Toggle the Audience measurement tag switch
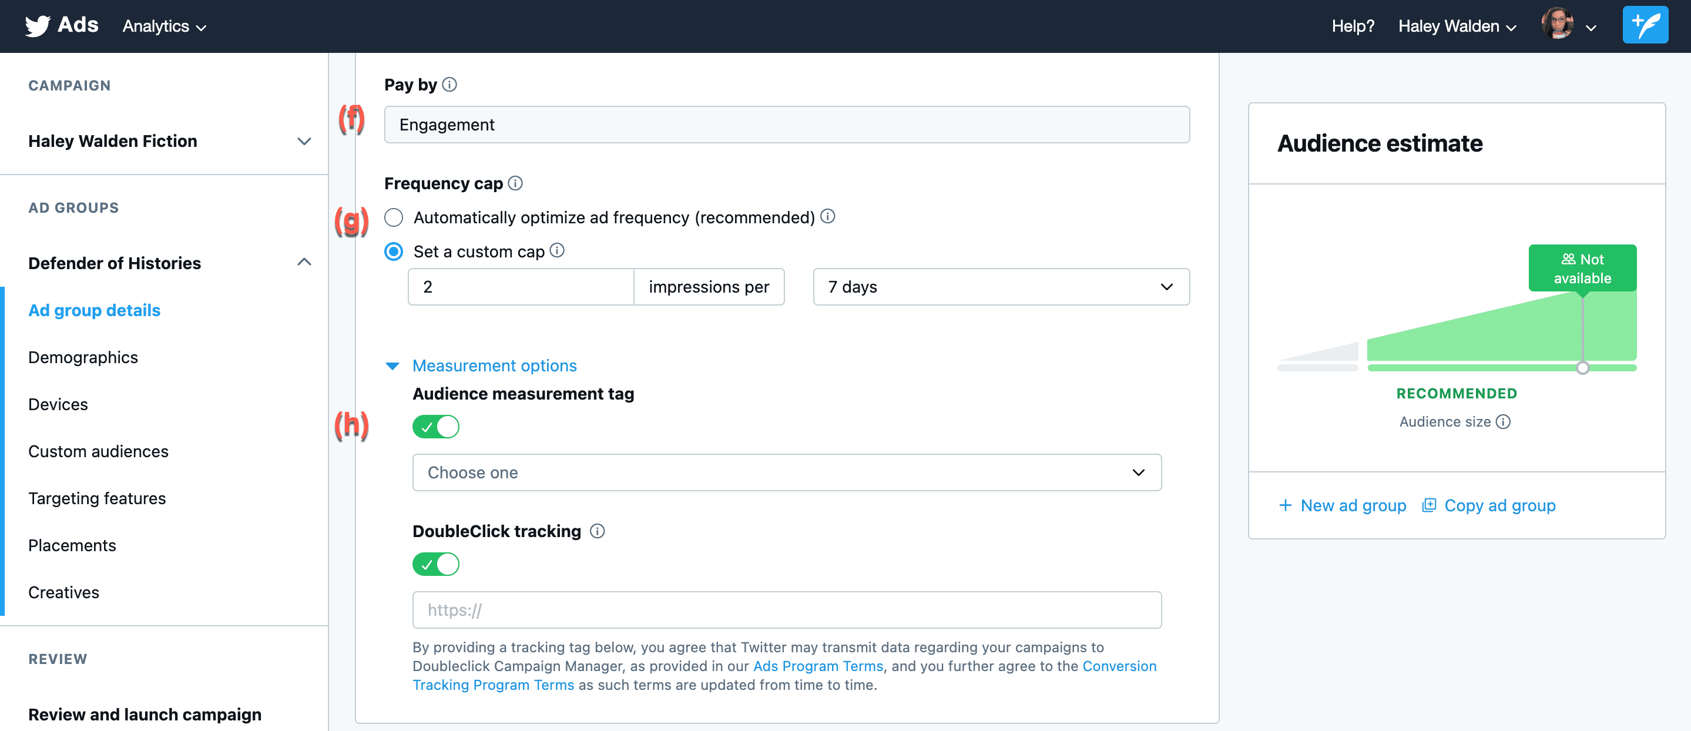Image resolution: width=1691 pixels, height=731 pixels. click(436, 426)
